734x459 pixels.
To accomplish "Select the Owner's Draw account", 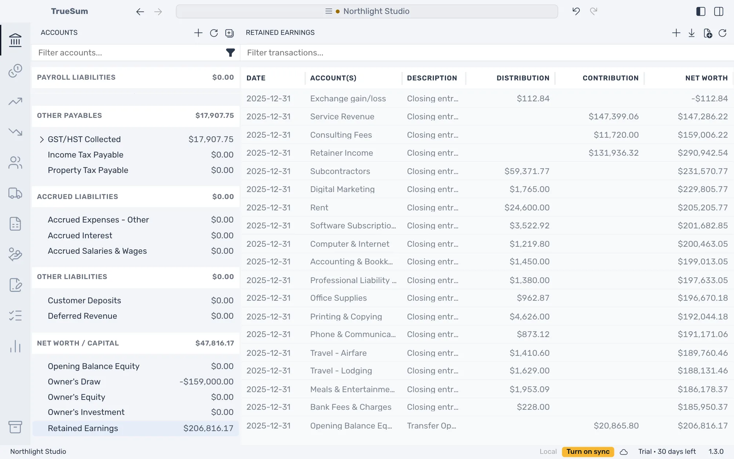I will (136, 382).
